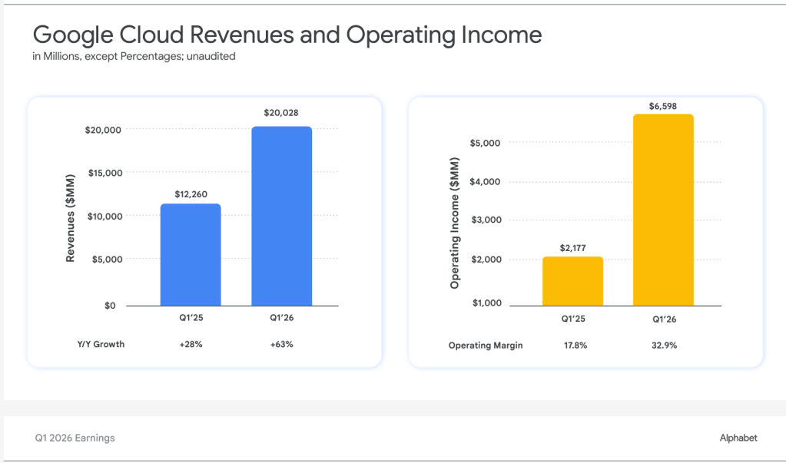
Task: Select the yellow Q1'25 operating income bar
Action: pos(572,281)
